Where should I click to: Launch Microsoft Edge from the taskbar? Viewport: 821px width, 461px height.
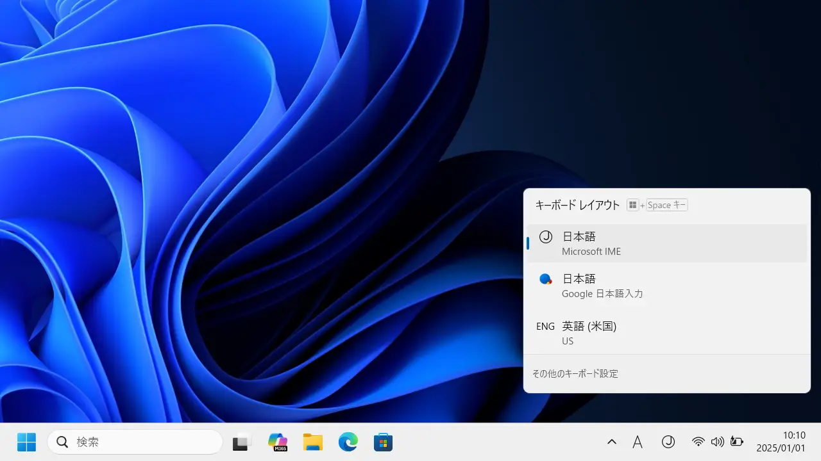[348, 442]
